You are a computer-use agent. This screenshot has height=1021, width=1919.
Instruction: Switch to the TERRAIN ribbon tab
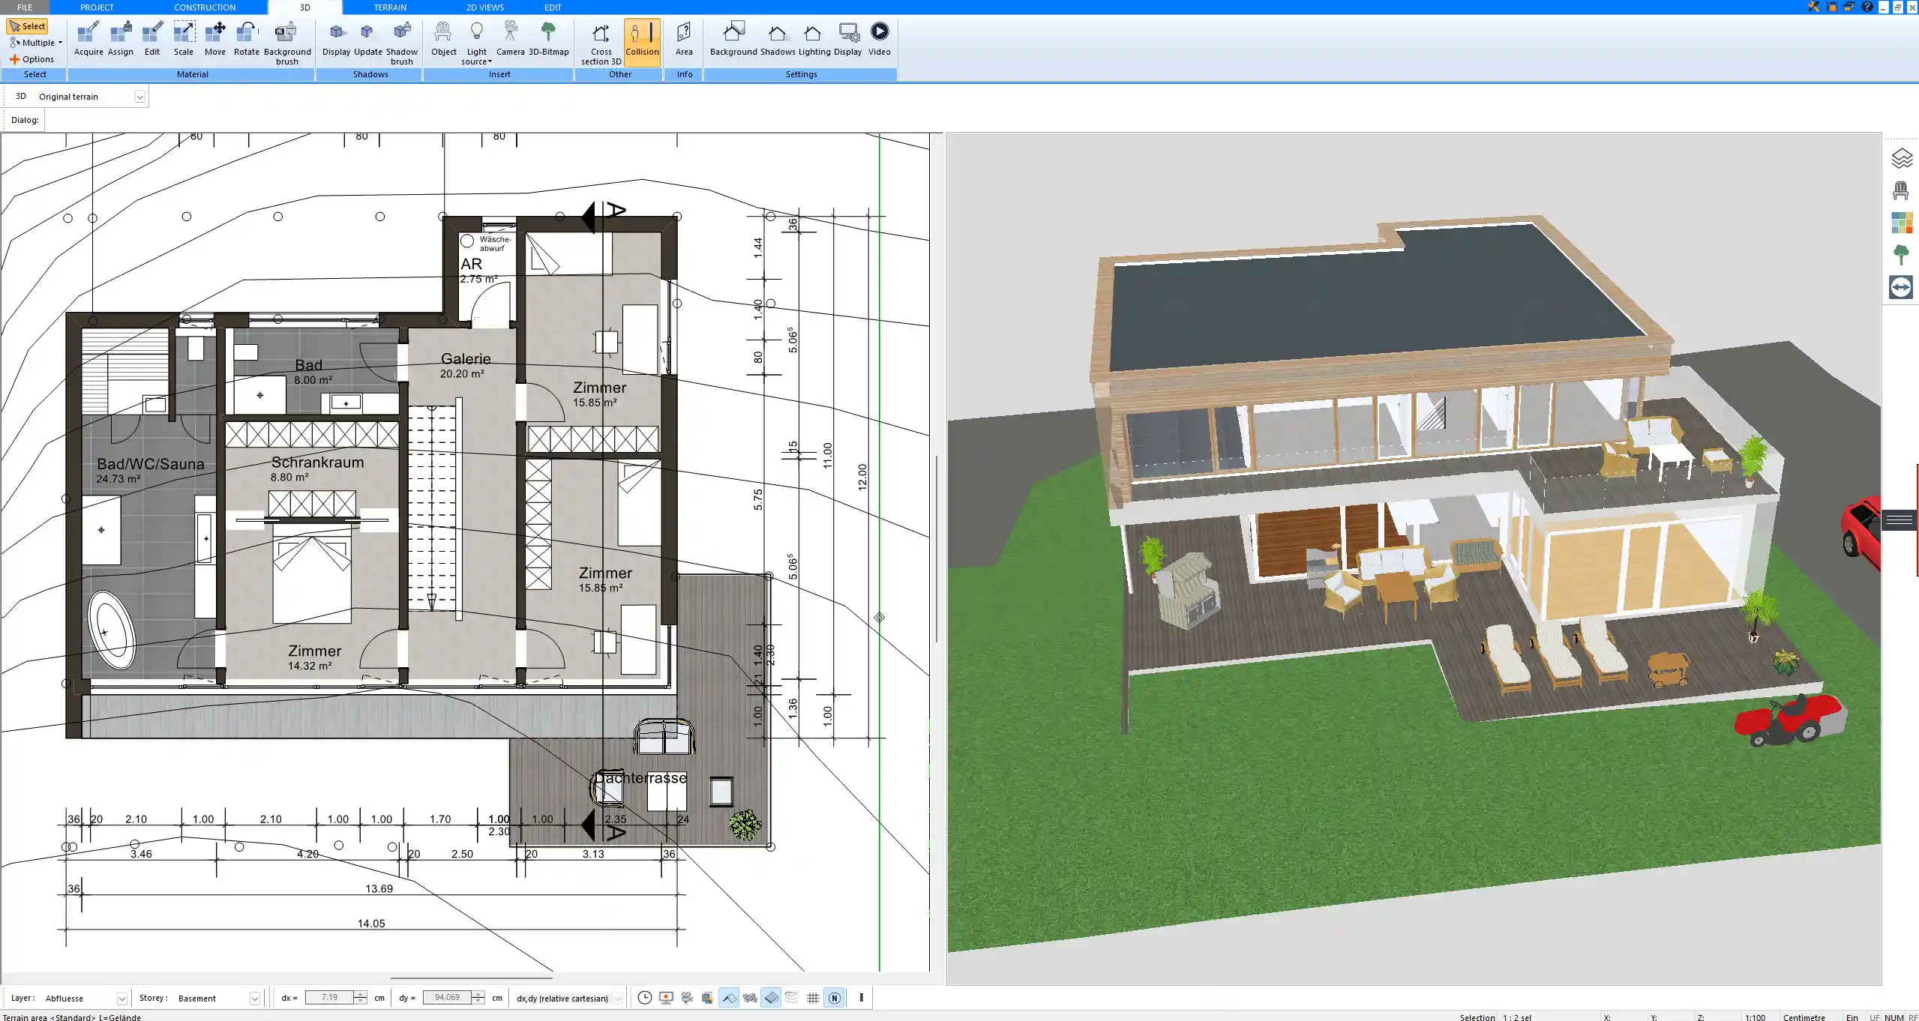coord(390,7)
